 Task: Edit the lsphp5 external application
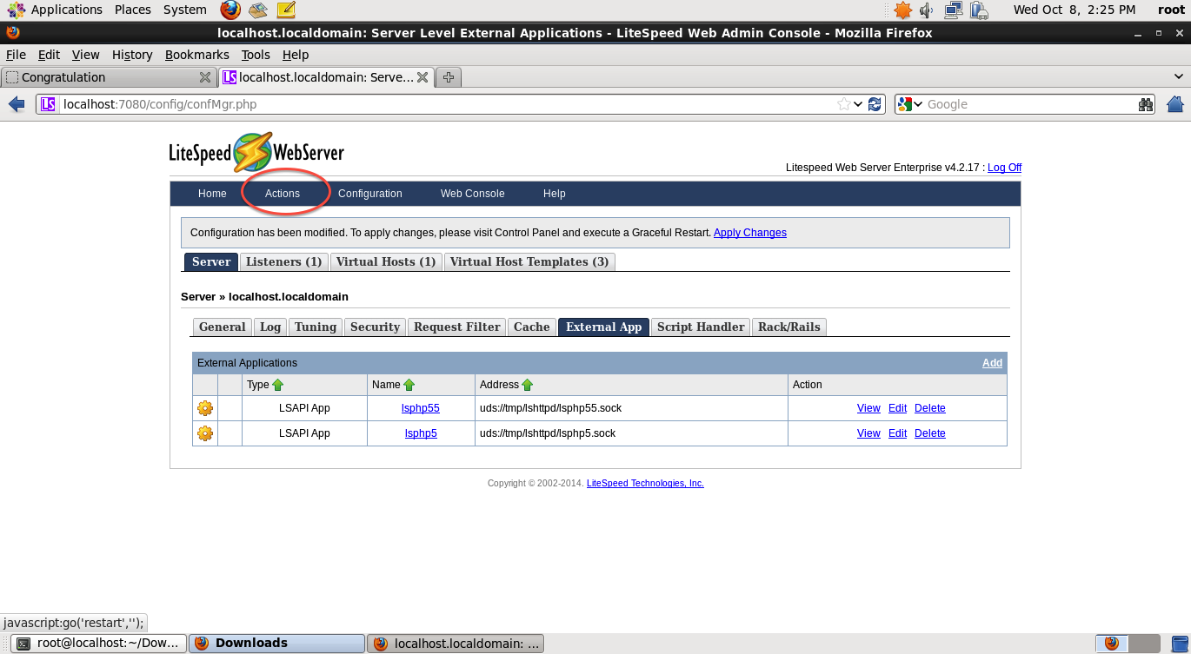coord(897,433)
